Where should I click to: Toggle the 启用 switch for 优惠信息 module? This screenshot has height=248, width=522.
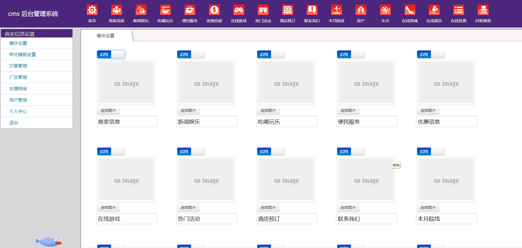(431, 54)
